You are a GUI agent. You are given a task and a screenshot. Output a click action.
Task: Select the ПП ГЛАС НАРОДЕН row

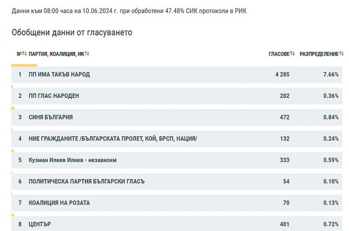tap(177, 96)
